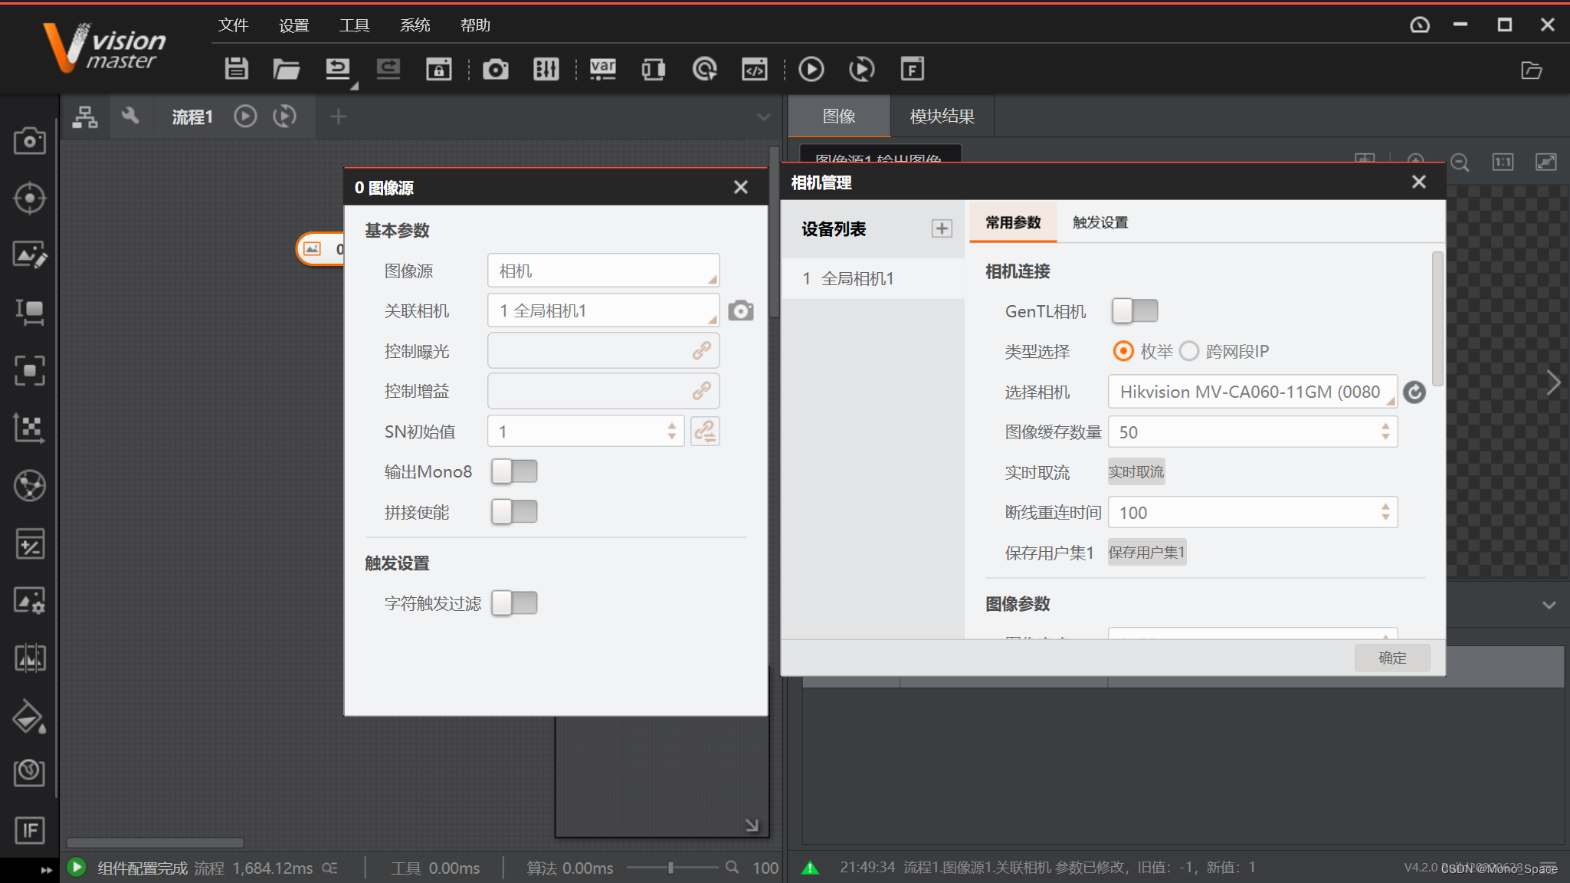
Task: Click the Undo icon in the toolbar
Action: pos(337,68)
